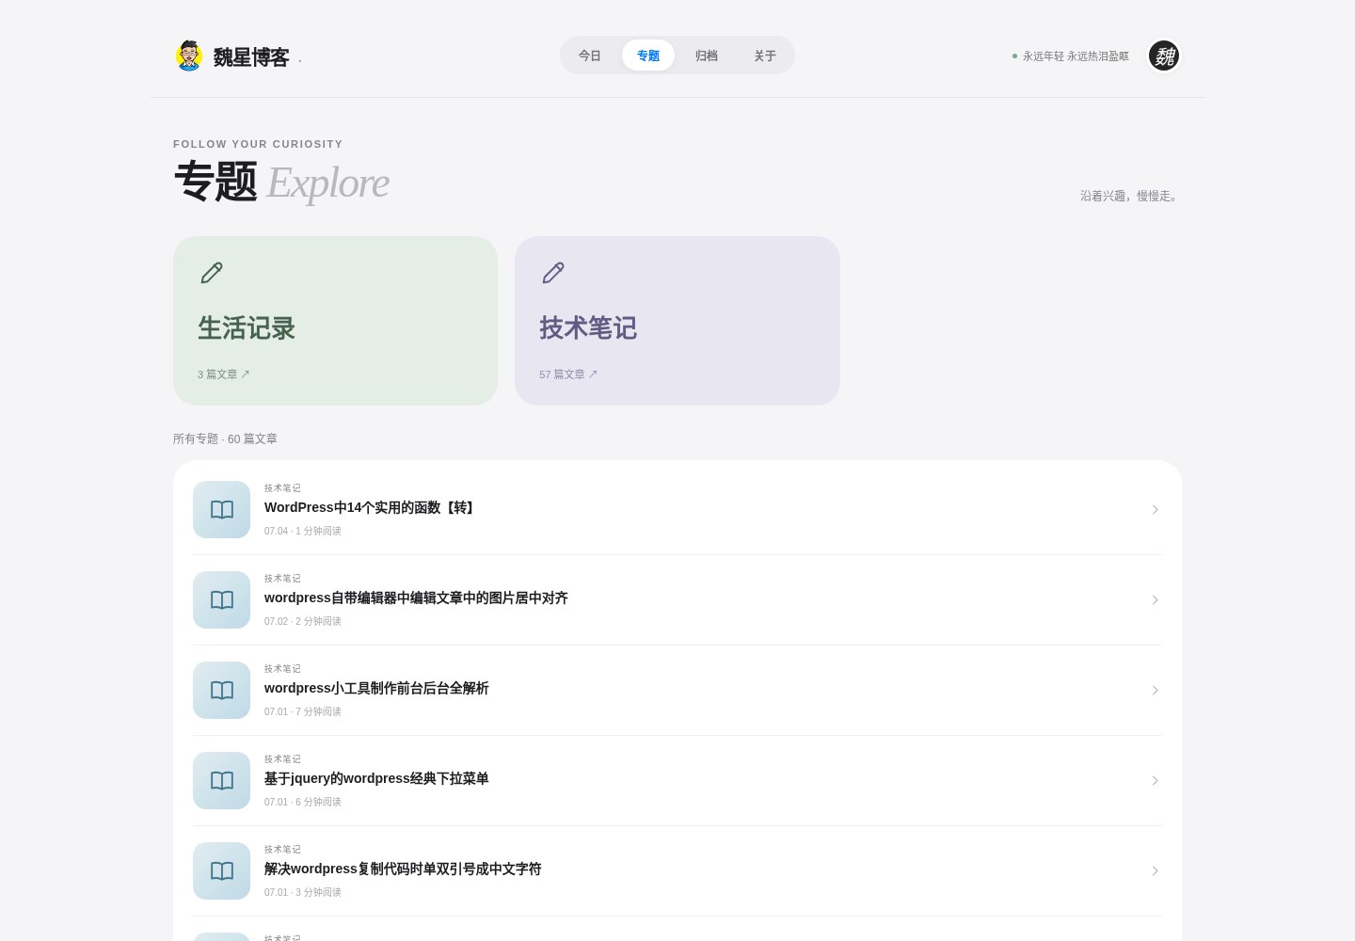
Task: Open post 解决wordpress复制代码时单双引号成中文字符
Action: (x=403, y=869)
